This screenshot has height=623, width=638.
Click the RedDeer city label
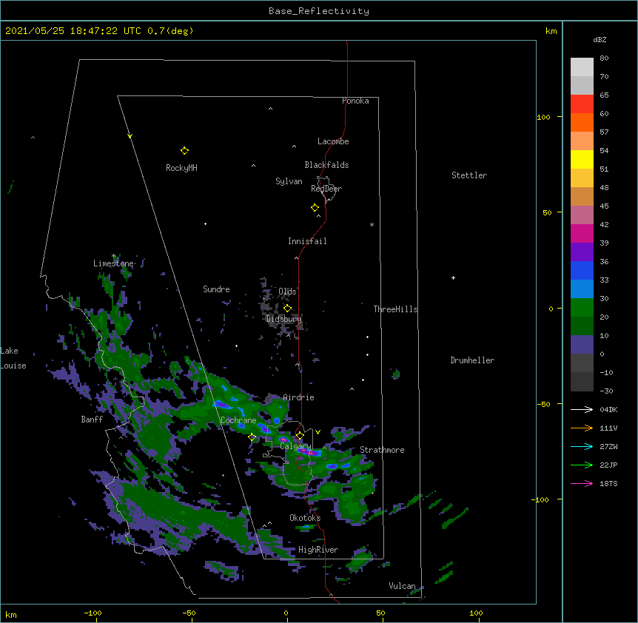[x=326, y=189]
